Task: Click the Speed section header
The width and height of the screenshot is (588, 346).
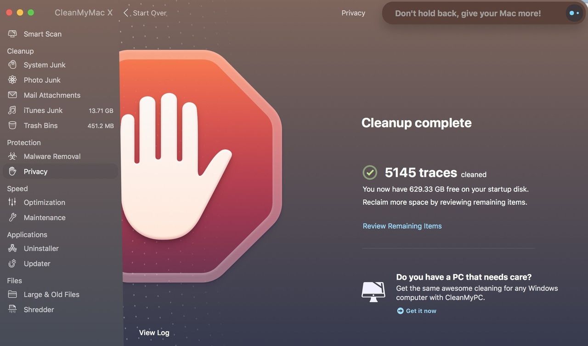Action: click(17, 189)
